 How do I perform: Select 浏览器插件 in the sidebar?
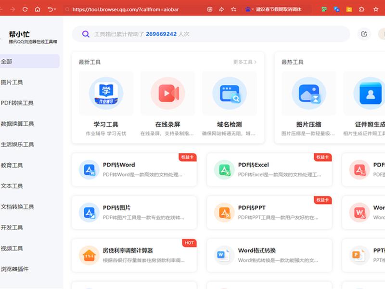(x=14, y=269)
